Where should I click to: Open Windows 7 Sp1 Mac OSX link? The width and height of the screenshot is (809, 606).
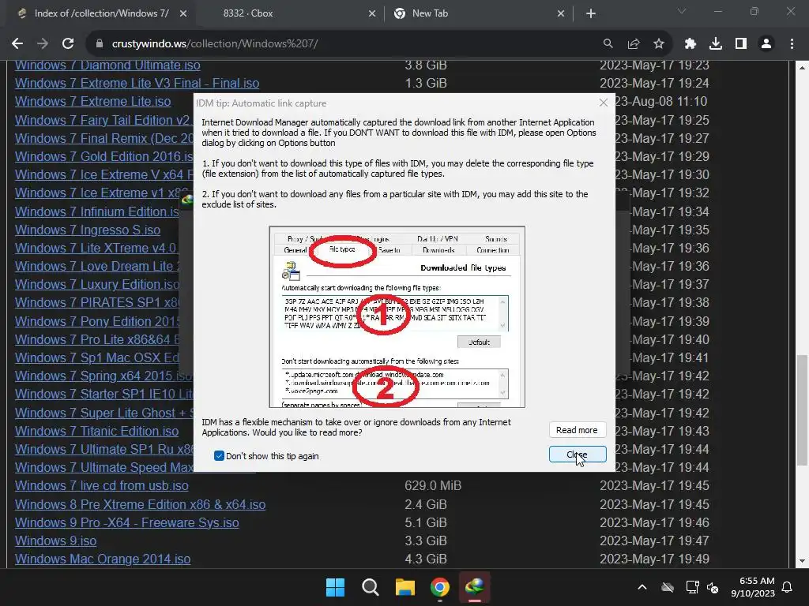tap(96, 357)
